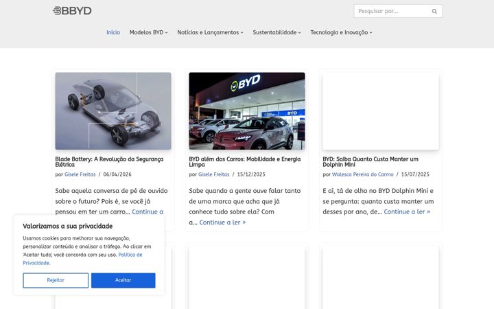Open the BYD dealership article thumbnail
Screen dimensions: 494x309
pos(247,111)
